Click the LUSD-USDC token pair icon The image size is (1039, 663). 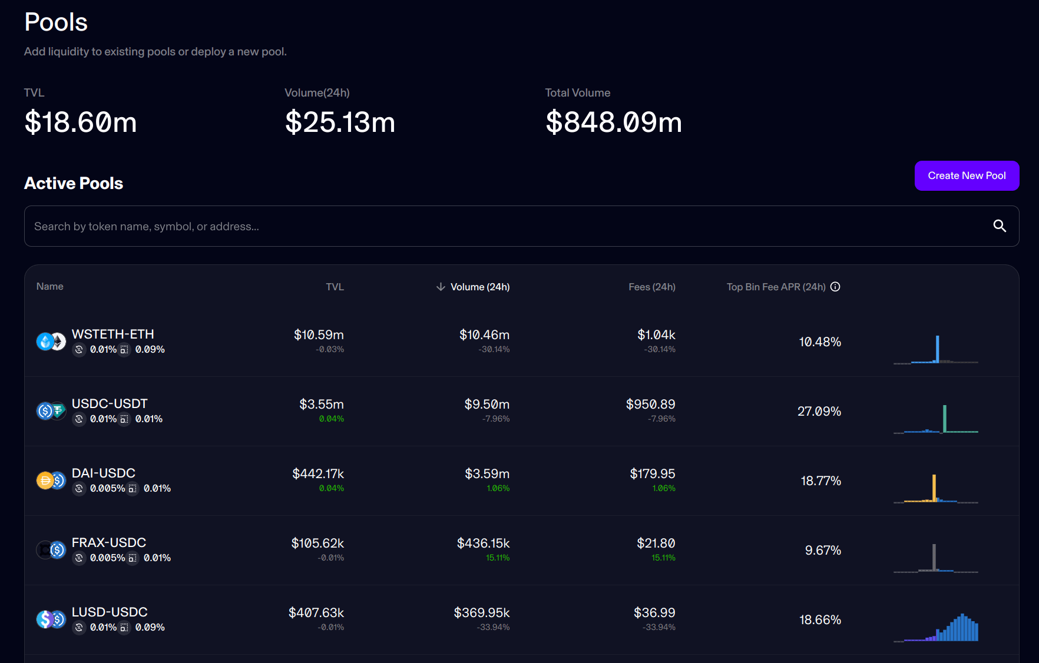51,619
